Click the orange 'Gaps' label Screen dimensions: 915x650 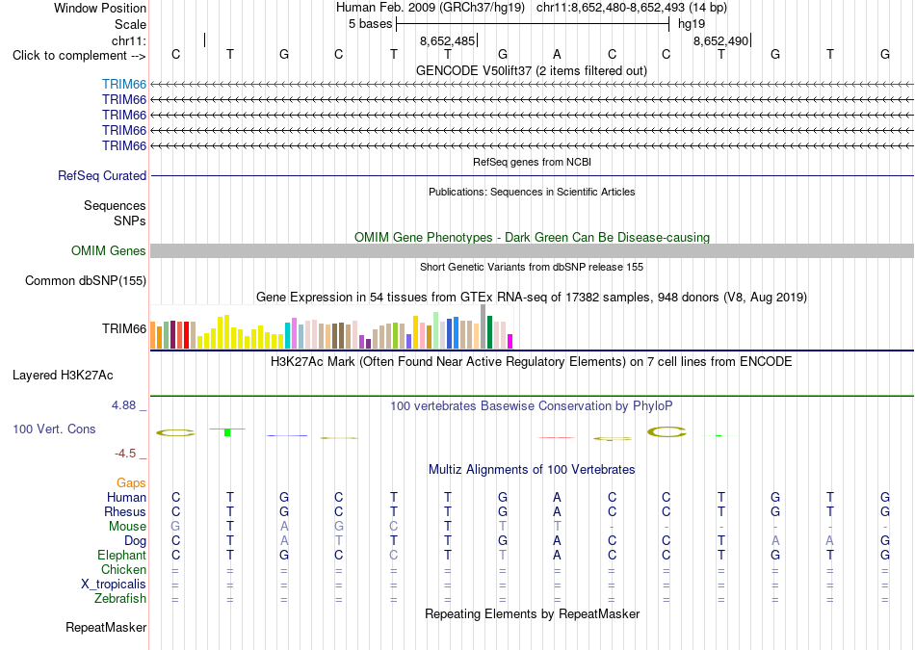(131, 483)
